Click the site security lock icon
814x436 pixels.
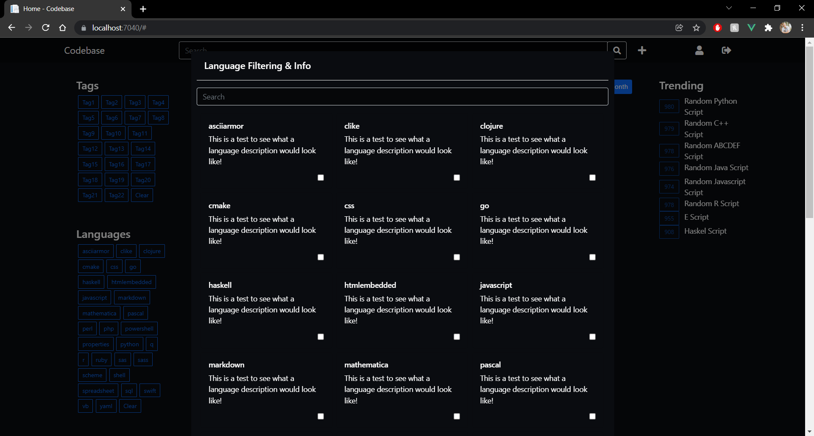(84, 28)
